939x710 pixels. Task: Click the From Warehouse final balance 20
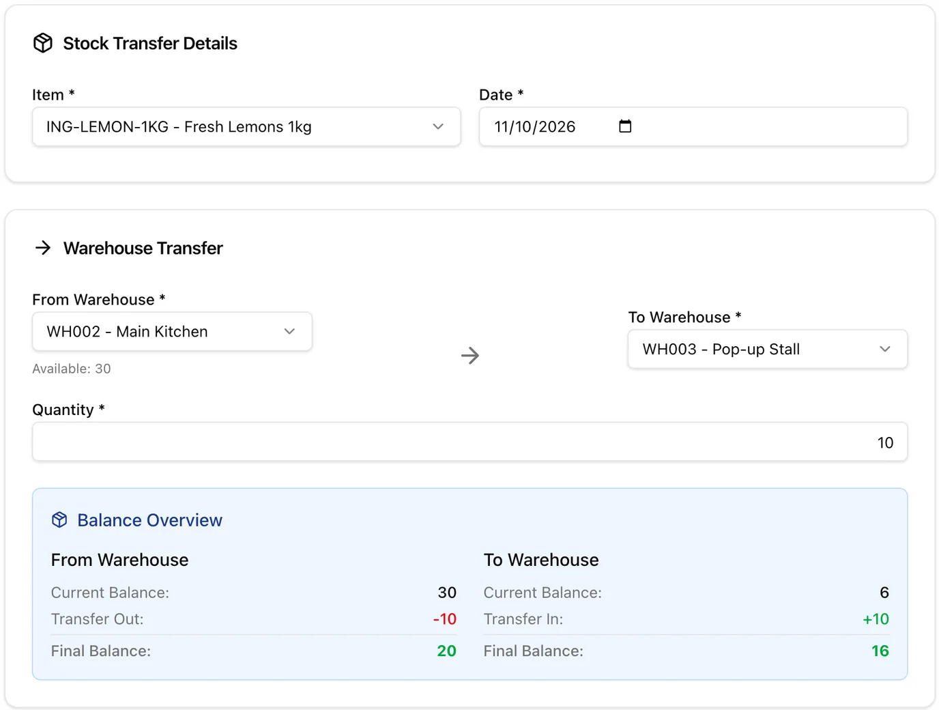[x=447, y=651]
